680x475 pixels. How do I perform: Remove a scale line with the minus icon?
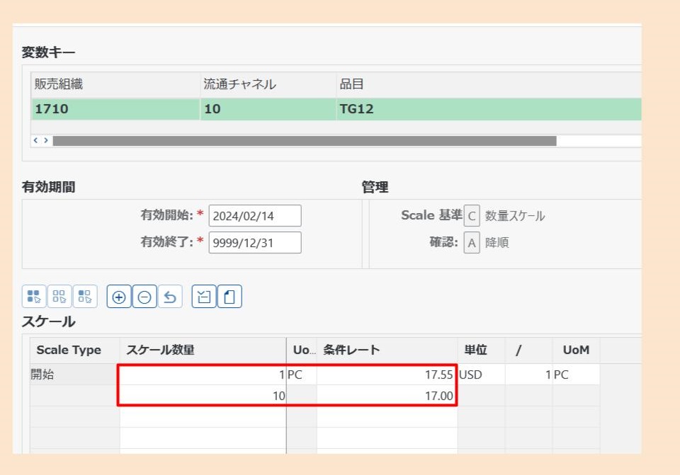(x=144, y=297)
